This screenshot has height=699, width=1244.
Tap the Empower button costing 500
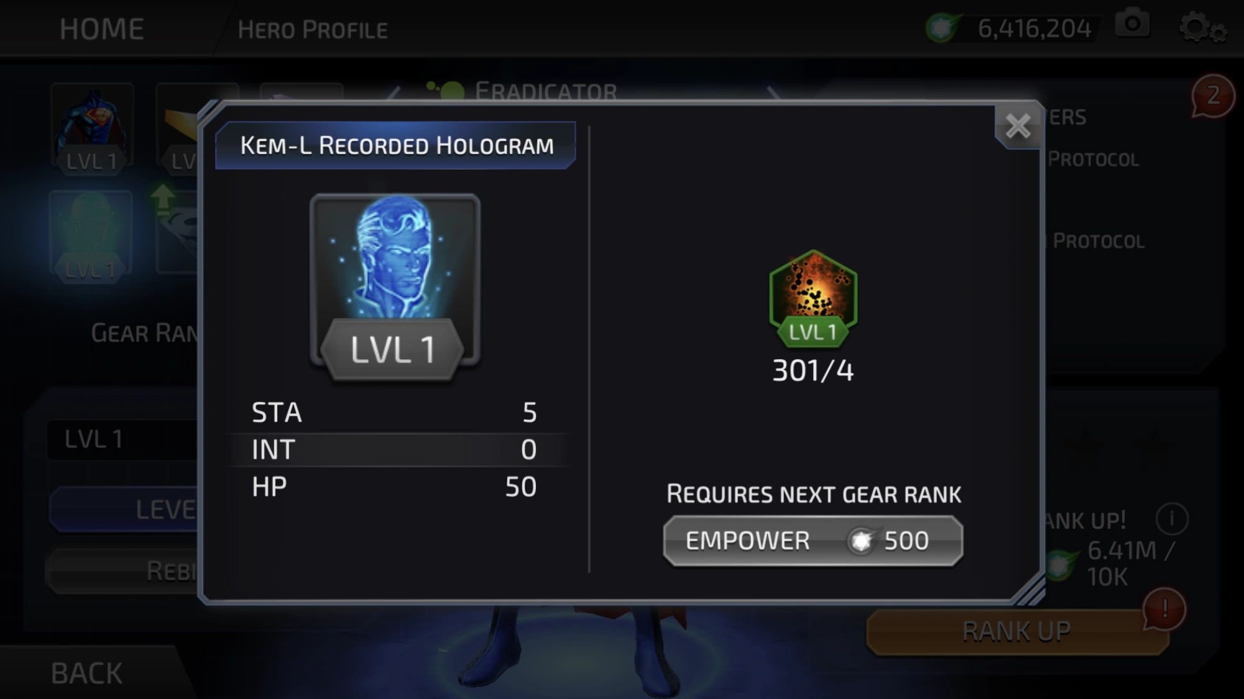click(x=813, y=541)
